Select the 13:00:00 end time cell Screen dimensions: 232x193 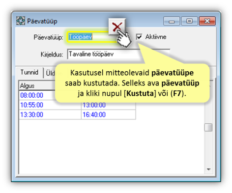pos(109,105)
